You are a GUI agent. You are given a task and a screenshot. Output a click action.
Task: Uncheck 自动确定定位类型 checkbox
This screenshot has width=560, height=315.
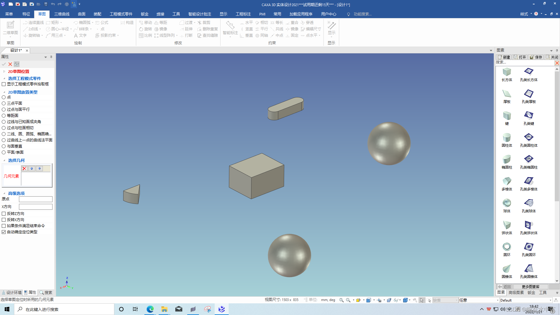[x=4, y=232]
